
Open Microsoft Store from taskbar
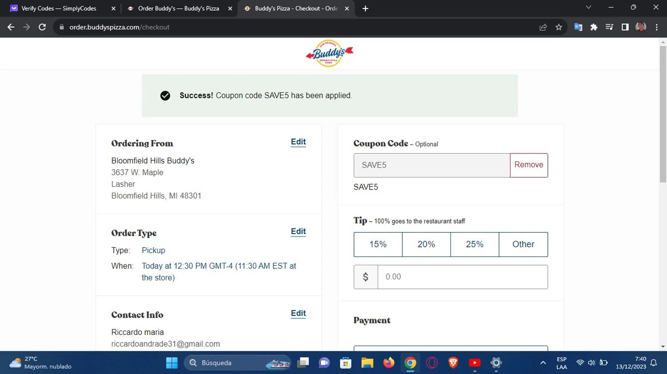(346, 363)
